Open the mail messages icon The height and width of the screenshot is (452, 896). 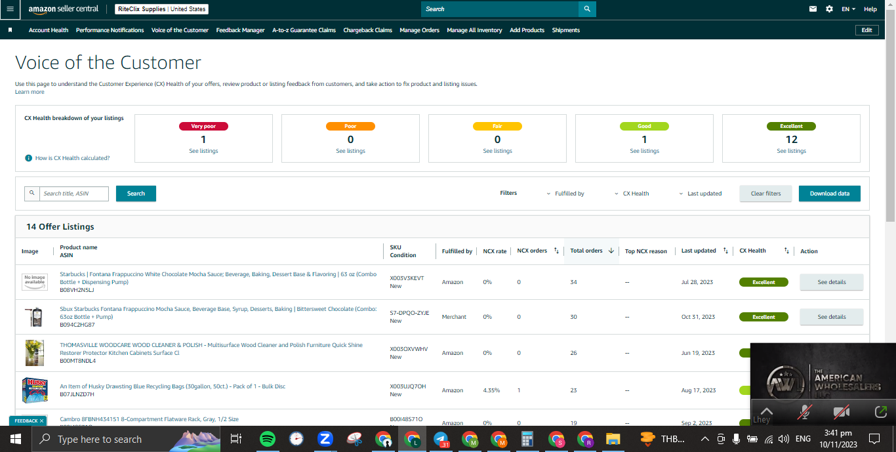tap(813, 9)
